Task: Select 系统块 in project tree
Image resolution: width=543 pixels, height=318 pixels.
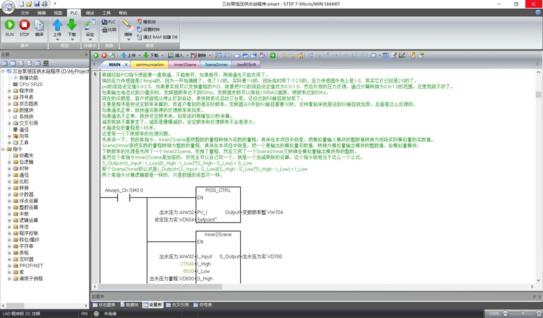Action: point(23,117)
